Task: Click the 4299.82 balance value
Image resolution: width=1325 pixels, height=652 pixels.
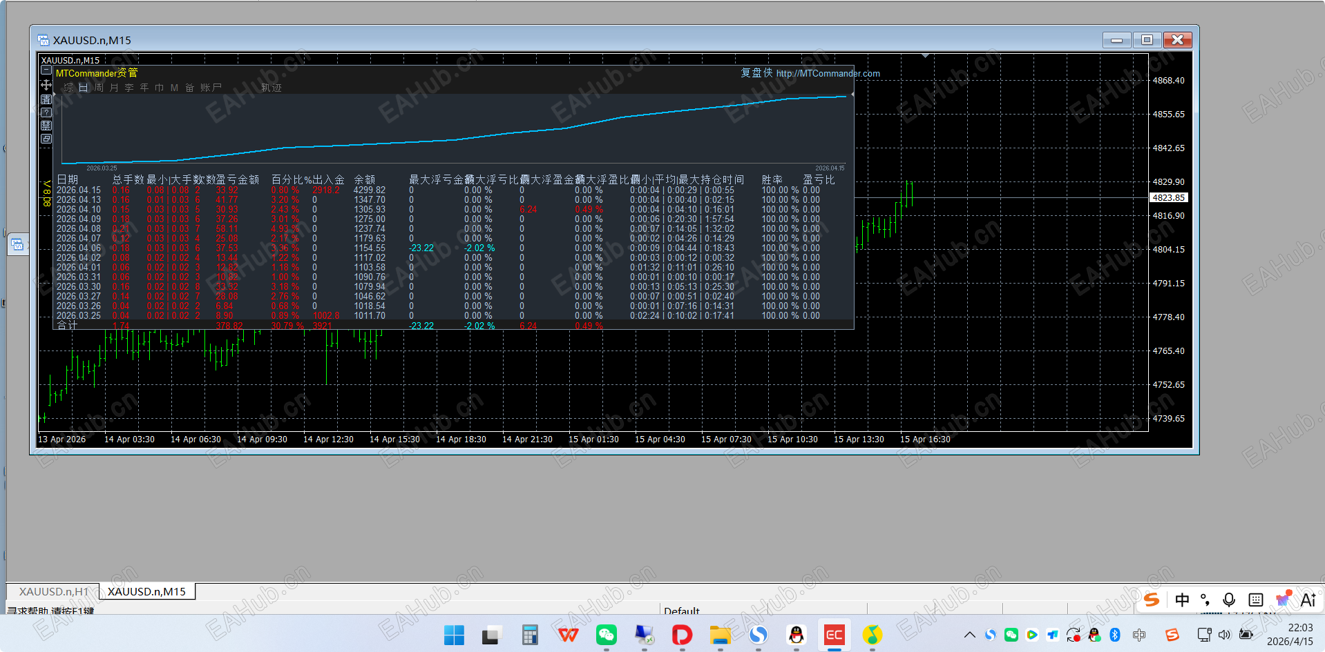Action: pyautogui.click(x=370, y=190)
